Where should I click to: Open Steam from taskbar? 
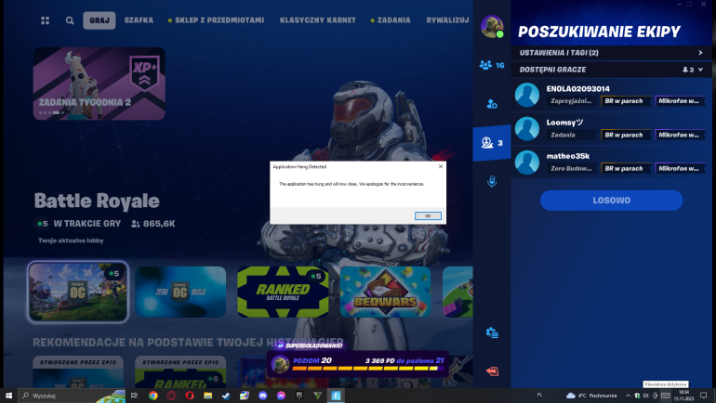click(226, 396)
